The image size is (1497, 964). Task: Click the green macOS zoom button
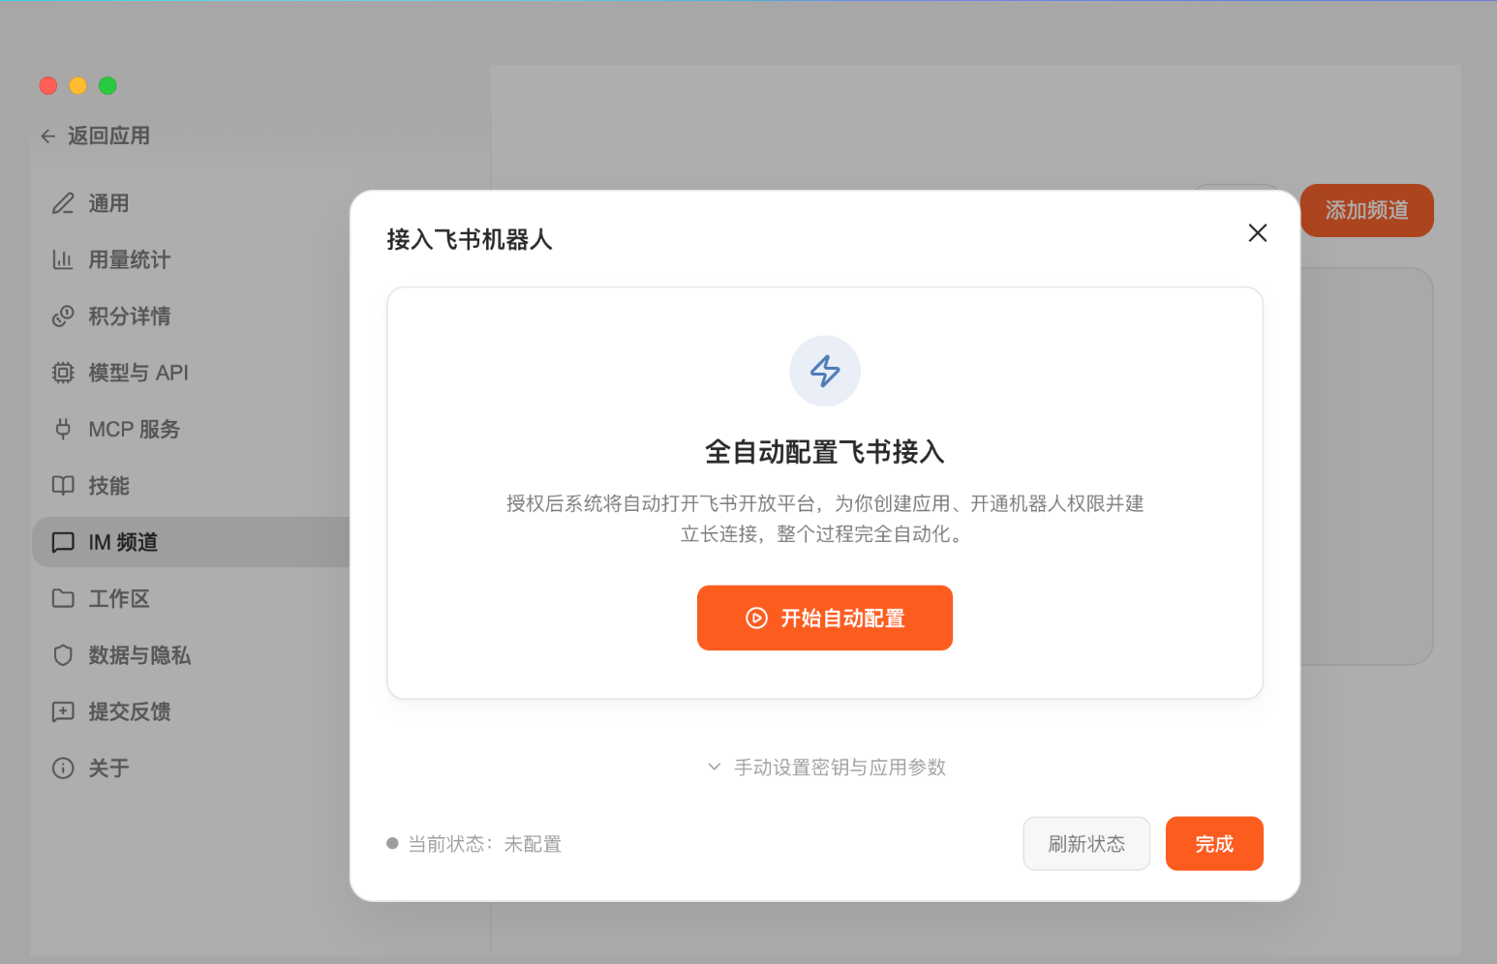(x=107, y=85)
